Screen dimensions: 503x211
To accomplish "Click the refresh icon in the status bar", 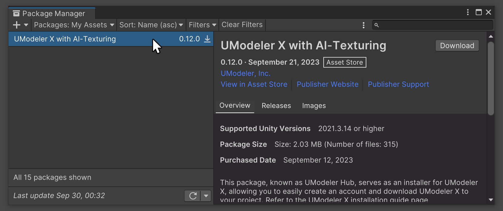I will click(x=193, y=196).
